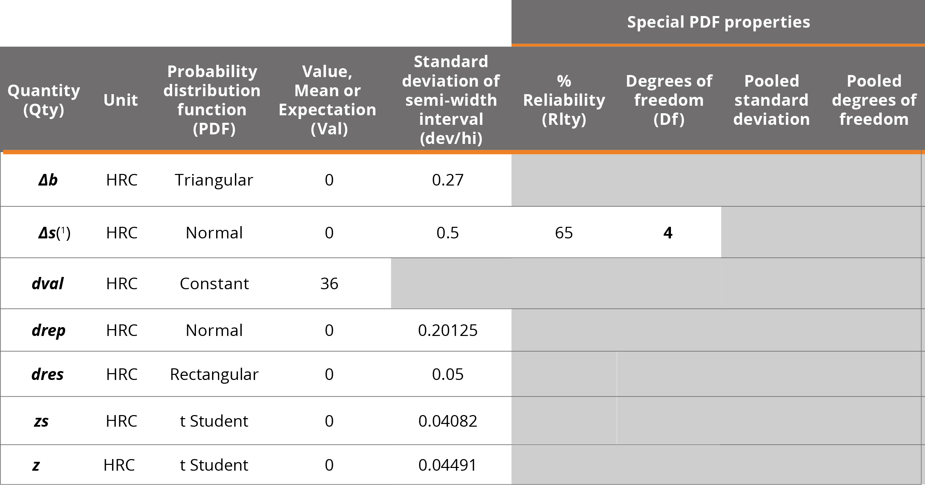Select the drep deviation value 0.20125
This screenshot has height=485, width=925.
447,330
